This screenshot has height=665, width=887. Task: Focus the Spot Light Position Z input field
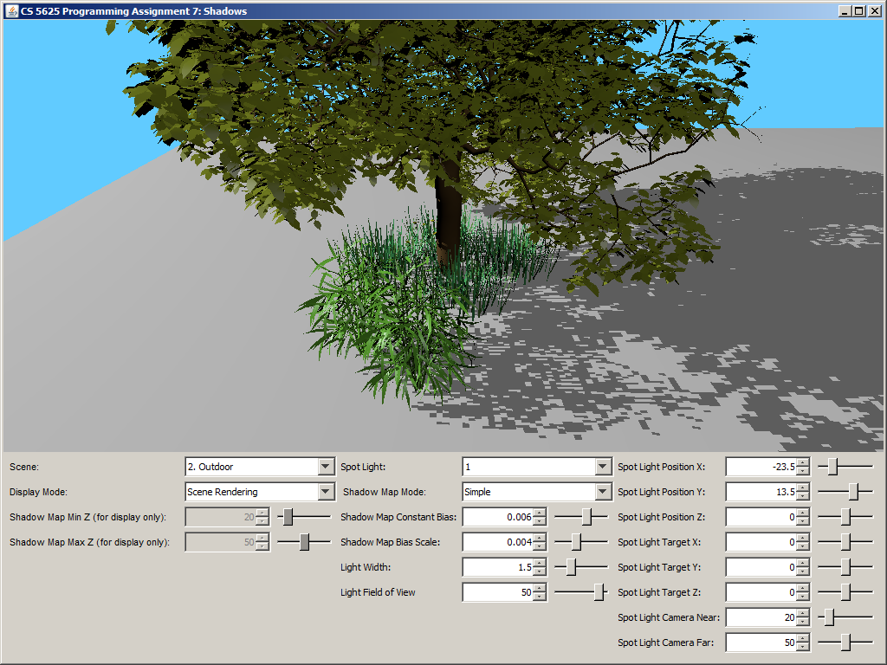tap(760, 517)
